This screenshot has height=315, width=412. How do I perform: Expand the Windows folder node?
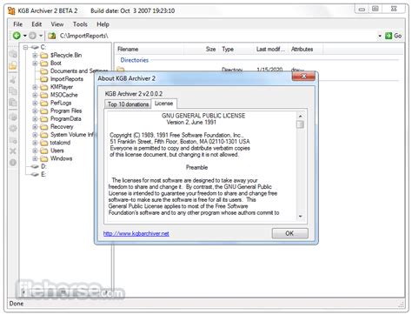click(35, 158)
